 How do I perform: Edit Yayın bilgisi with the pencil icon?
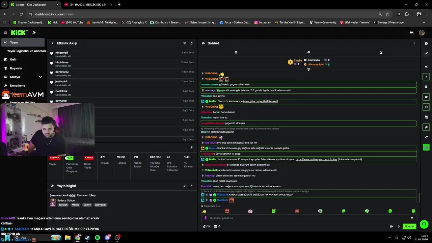coord(185,186)
